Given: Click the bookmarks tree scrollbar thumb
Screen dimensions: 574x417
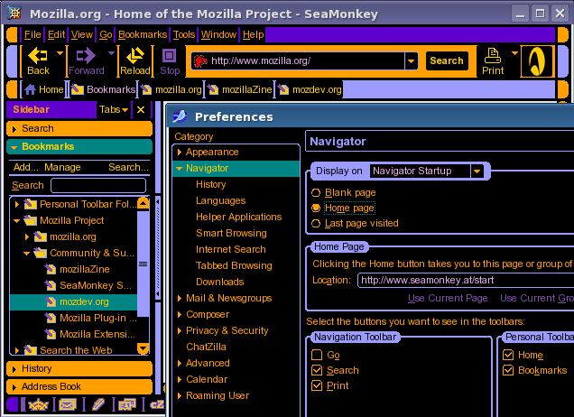Looking at the screenshot, I should [x=143, y=264].
